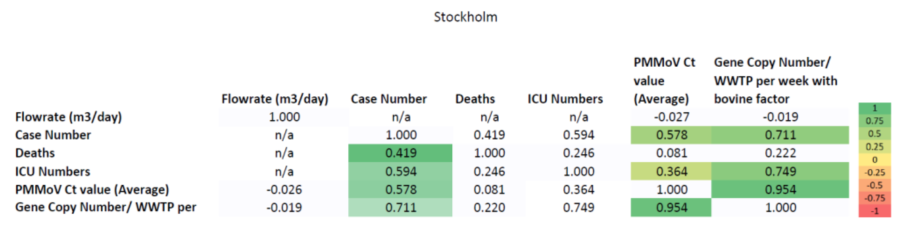Select the -0.75 legend color swatch
Image resolution: width=905 pixels, height=230 pixels.
click(x=874, y=198)
